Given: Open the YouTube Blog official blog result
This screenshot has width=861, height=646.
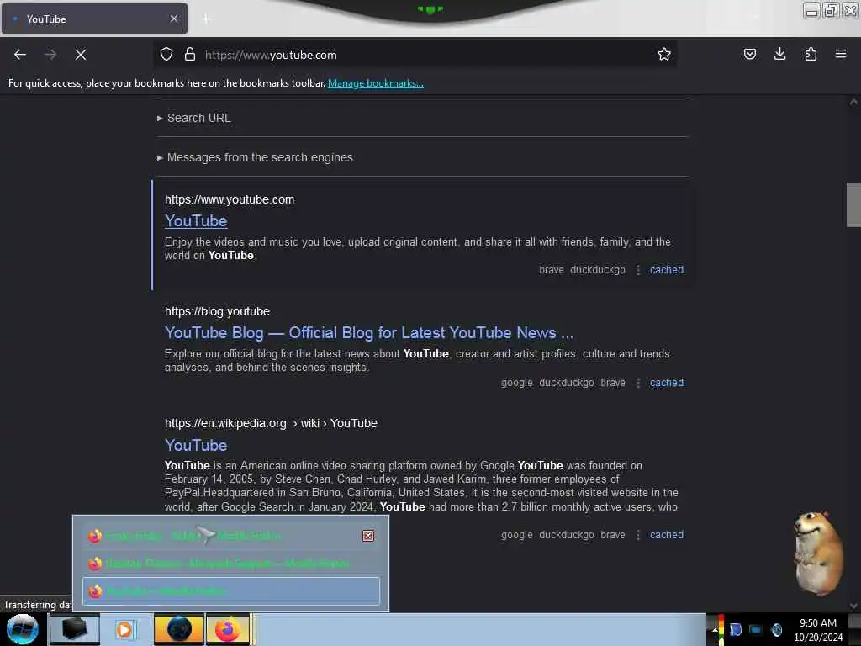Looking at the screenshot, I should 369,332.
